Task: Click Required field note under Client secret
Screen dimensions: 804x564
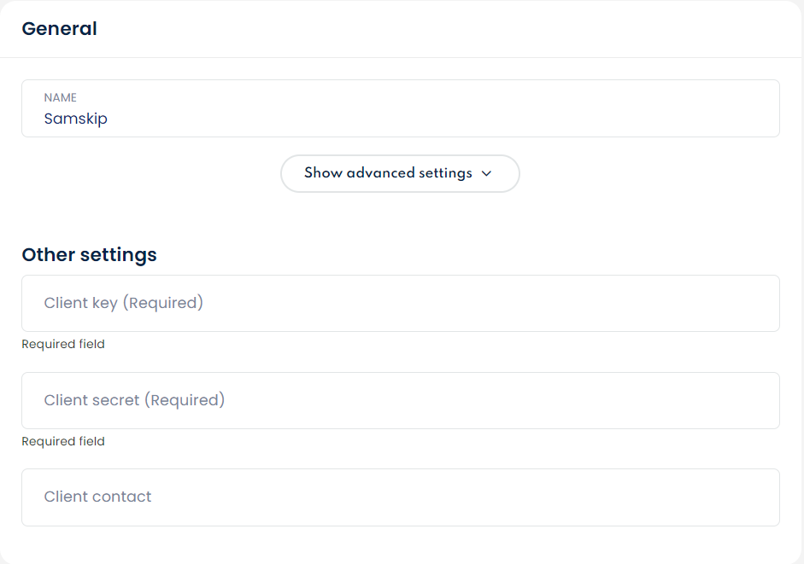Action: tap(63, 441)
